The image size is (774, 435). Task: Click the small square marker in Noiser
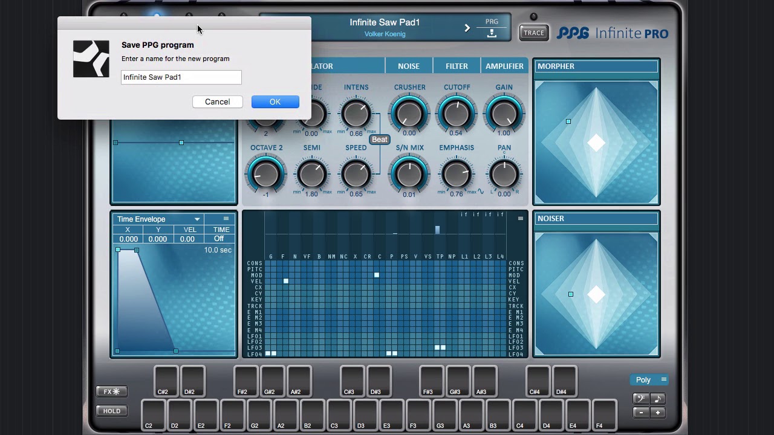click(x=571, y=294)
